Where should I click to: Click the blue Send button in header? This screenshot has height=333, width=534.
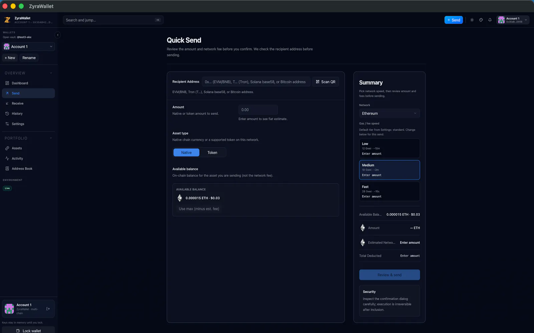[454, 20]
